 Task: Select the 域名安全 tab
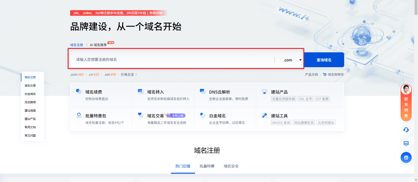[231, 166]
